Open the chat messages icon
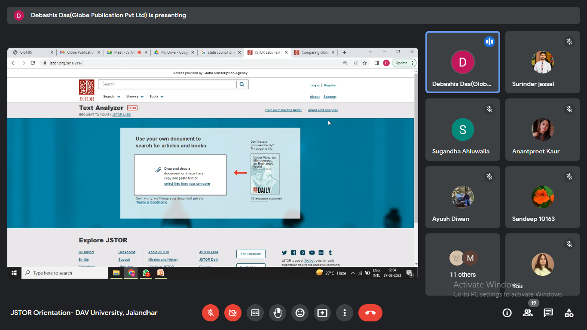 coord(548,313)
